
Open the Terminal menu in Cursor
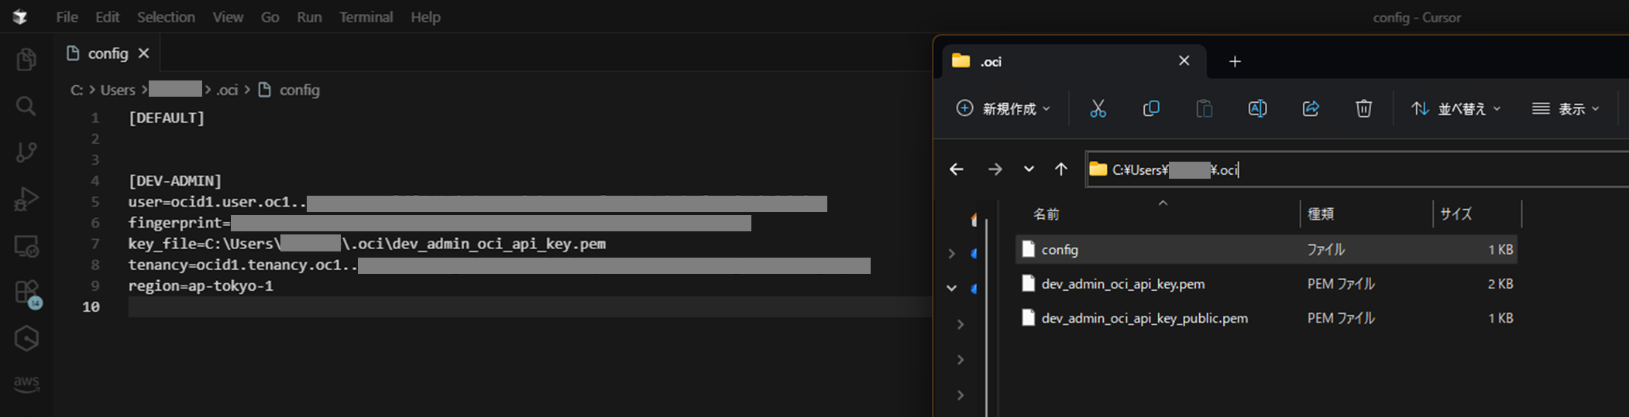tap(366, 17)
